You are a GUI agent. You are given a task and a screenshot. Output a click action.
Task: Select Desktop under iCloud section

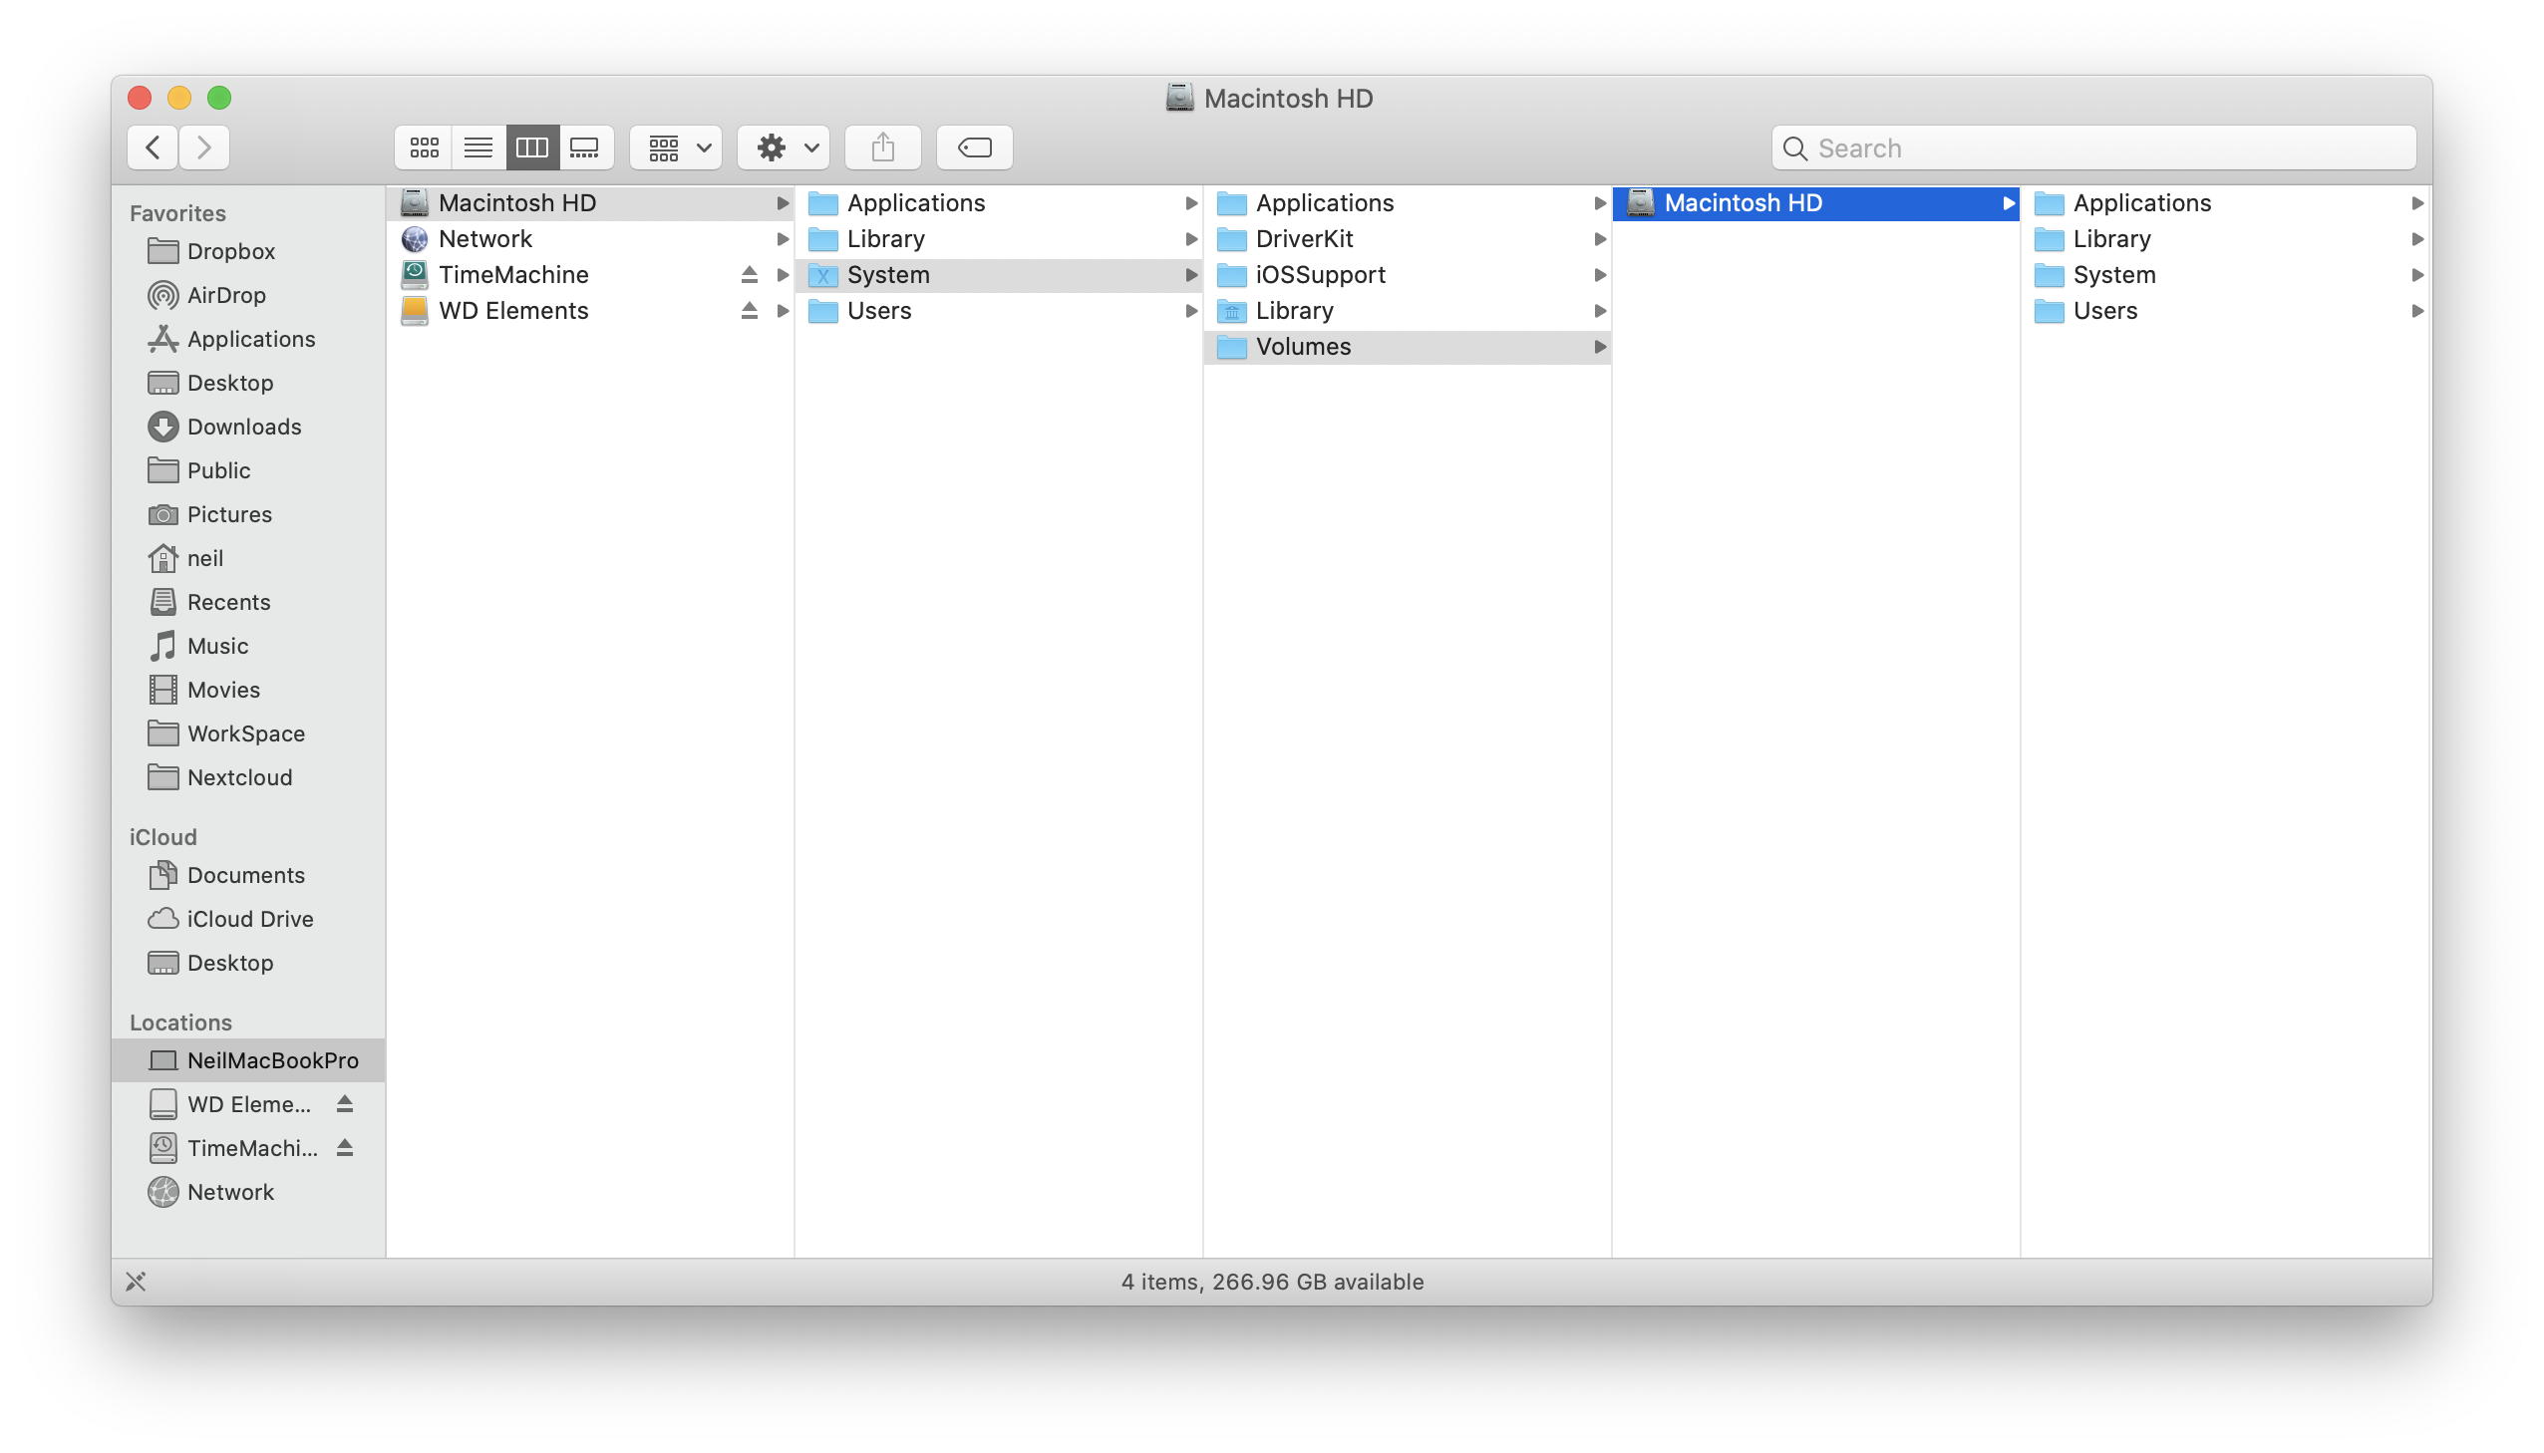pyautogui.click(x=248, y=963)
